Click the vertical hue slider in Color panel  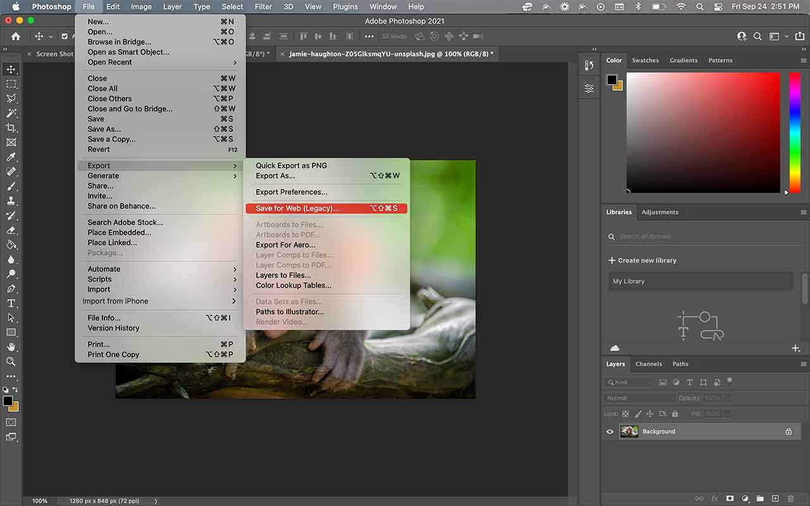click(795, 132)
